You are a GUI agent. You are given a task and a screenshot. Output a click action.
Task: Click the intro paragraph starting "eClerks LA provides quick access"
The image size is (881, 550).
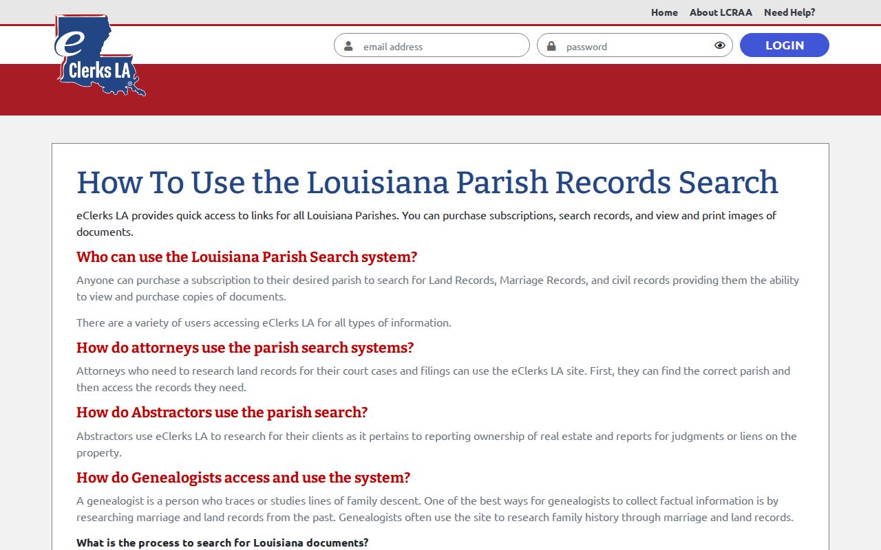[x=426, y=223]
